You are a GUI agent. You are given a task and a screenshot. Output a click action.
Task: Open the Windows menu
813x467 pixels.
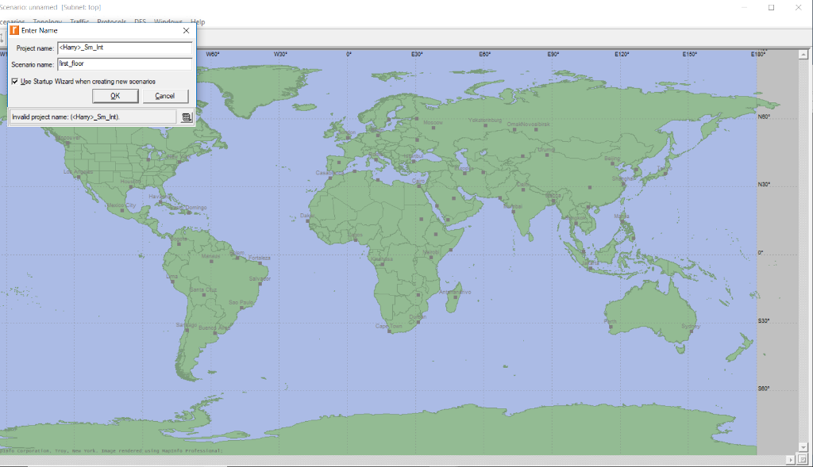tap(168, 22)
